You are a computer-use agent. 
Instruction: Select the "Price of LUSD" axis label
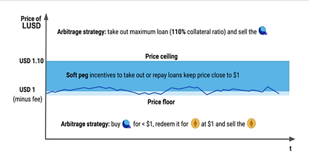(31, 22)
